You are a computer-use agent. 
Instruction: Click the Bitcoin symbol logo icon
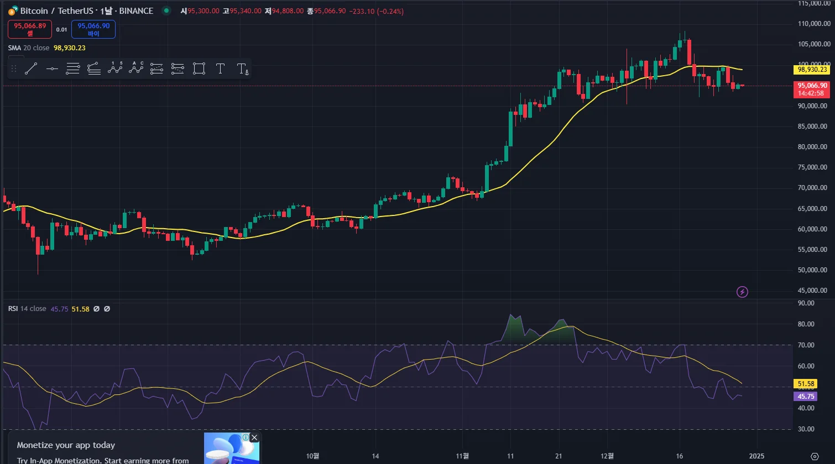(x=13, y=11)
